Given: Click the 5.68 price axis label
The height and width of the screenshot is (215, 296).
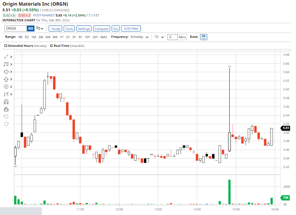Looking at the screenshot, I should tap(286, 55).
